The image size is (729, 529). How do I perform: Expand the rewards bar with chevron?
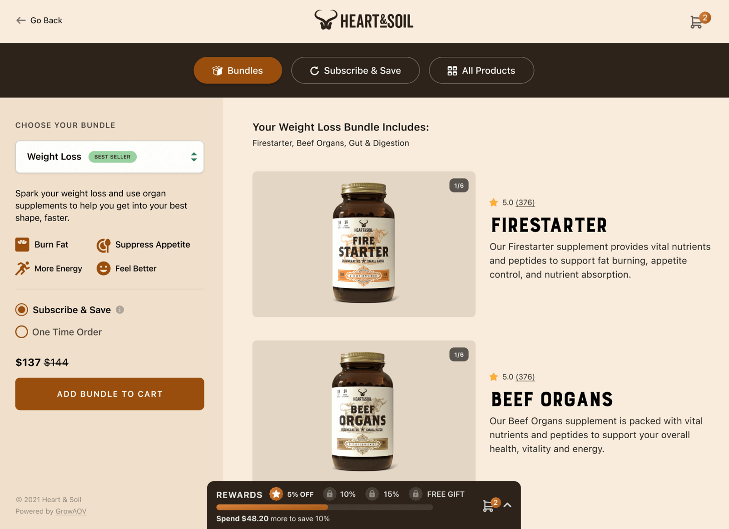[507, 505]
